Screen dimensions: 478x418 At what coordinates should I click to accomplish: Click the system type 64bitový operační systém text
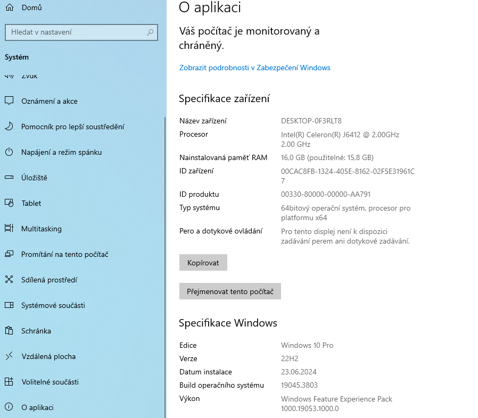click(345, 213)
